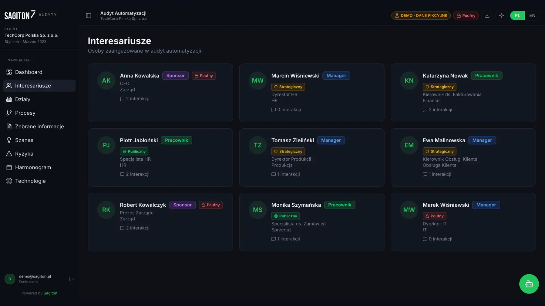This screenshot has width=545, height=306.
Task: Click the logout icon
Action: 72,279
